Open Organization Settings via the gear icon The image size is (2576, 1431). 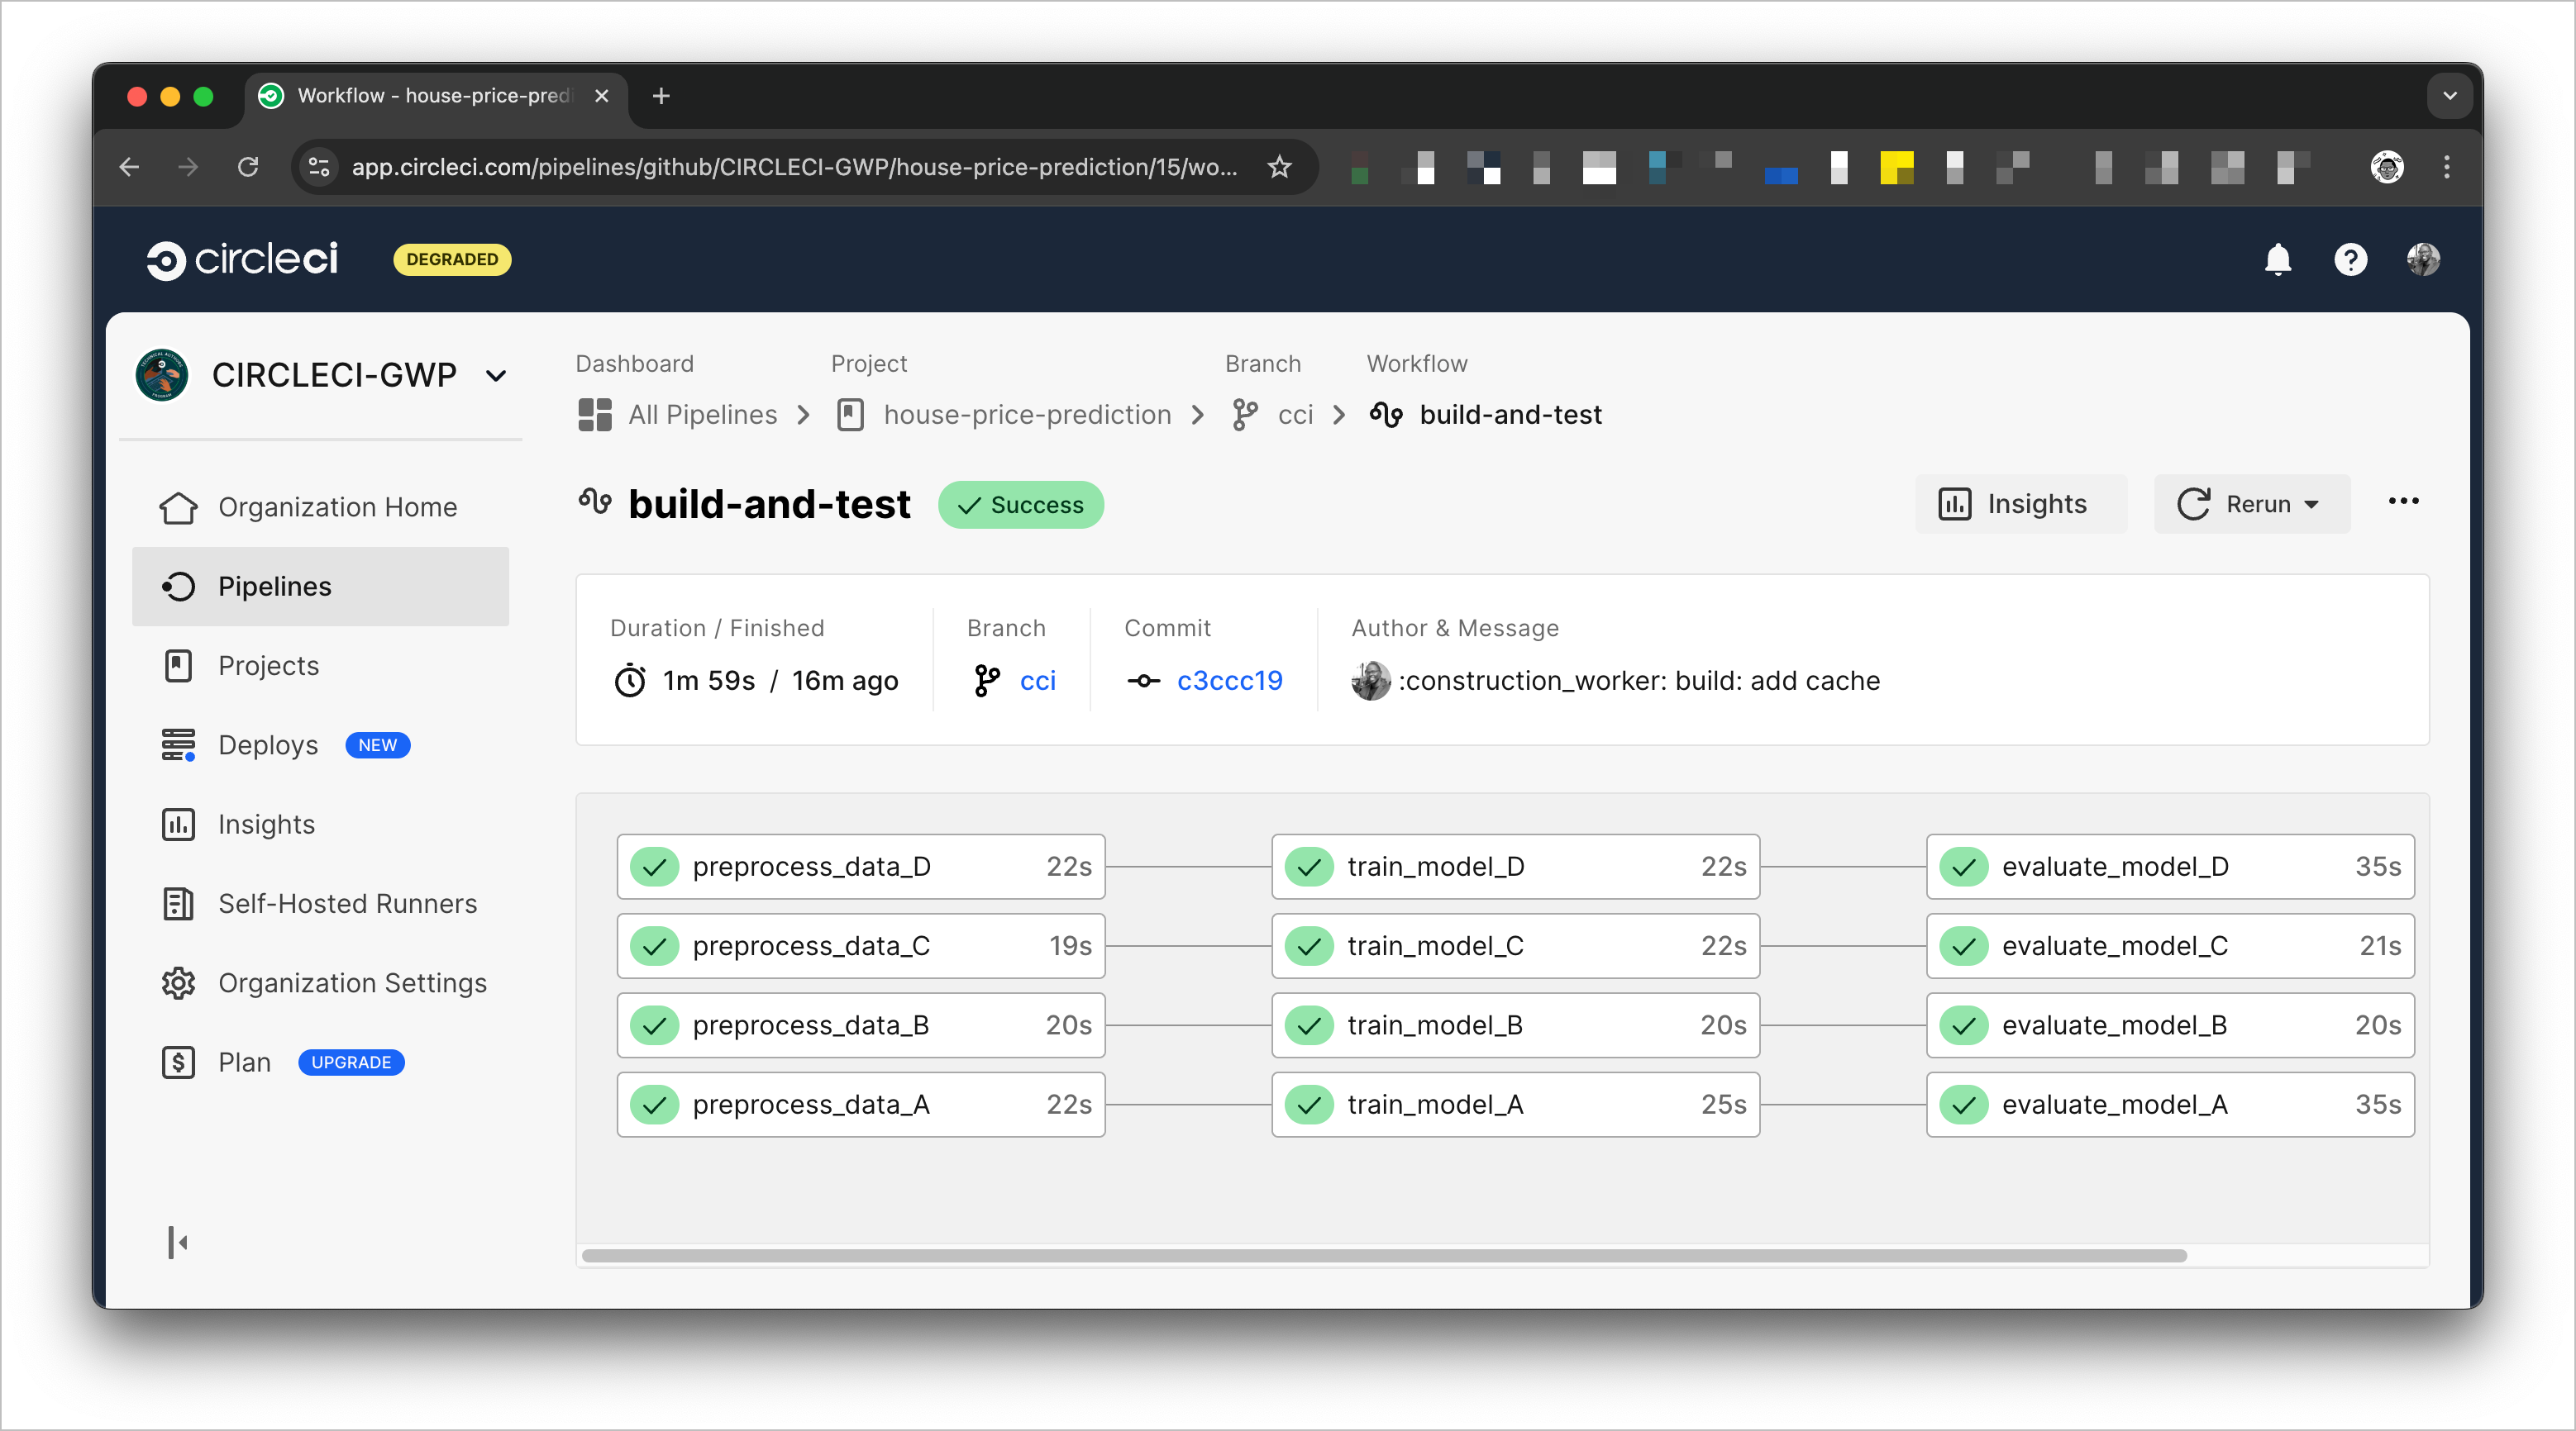click(x=179, y=983)
